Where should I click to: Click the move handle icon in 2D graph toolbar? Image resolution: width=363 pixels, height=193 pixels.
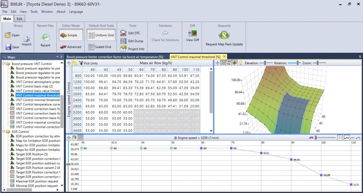pyautogui.click(x=69, y=137)
